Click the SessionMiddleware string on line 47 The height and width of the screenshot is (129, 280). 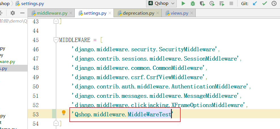click(155, 59)
